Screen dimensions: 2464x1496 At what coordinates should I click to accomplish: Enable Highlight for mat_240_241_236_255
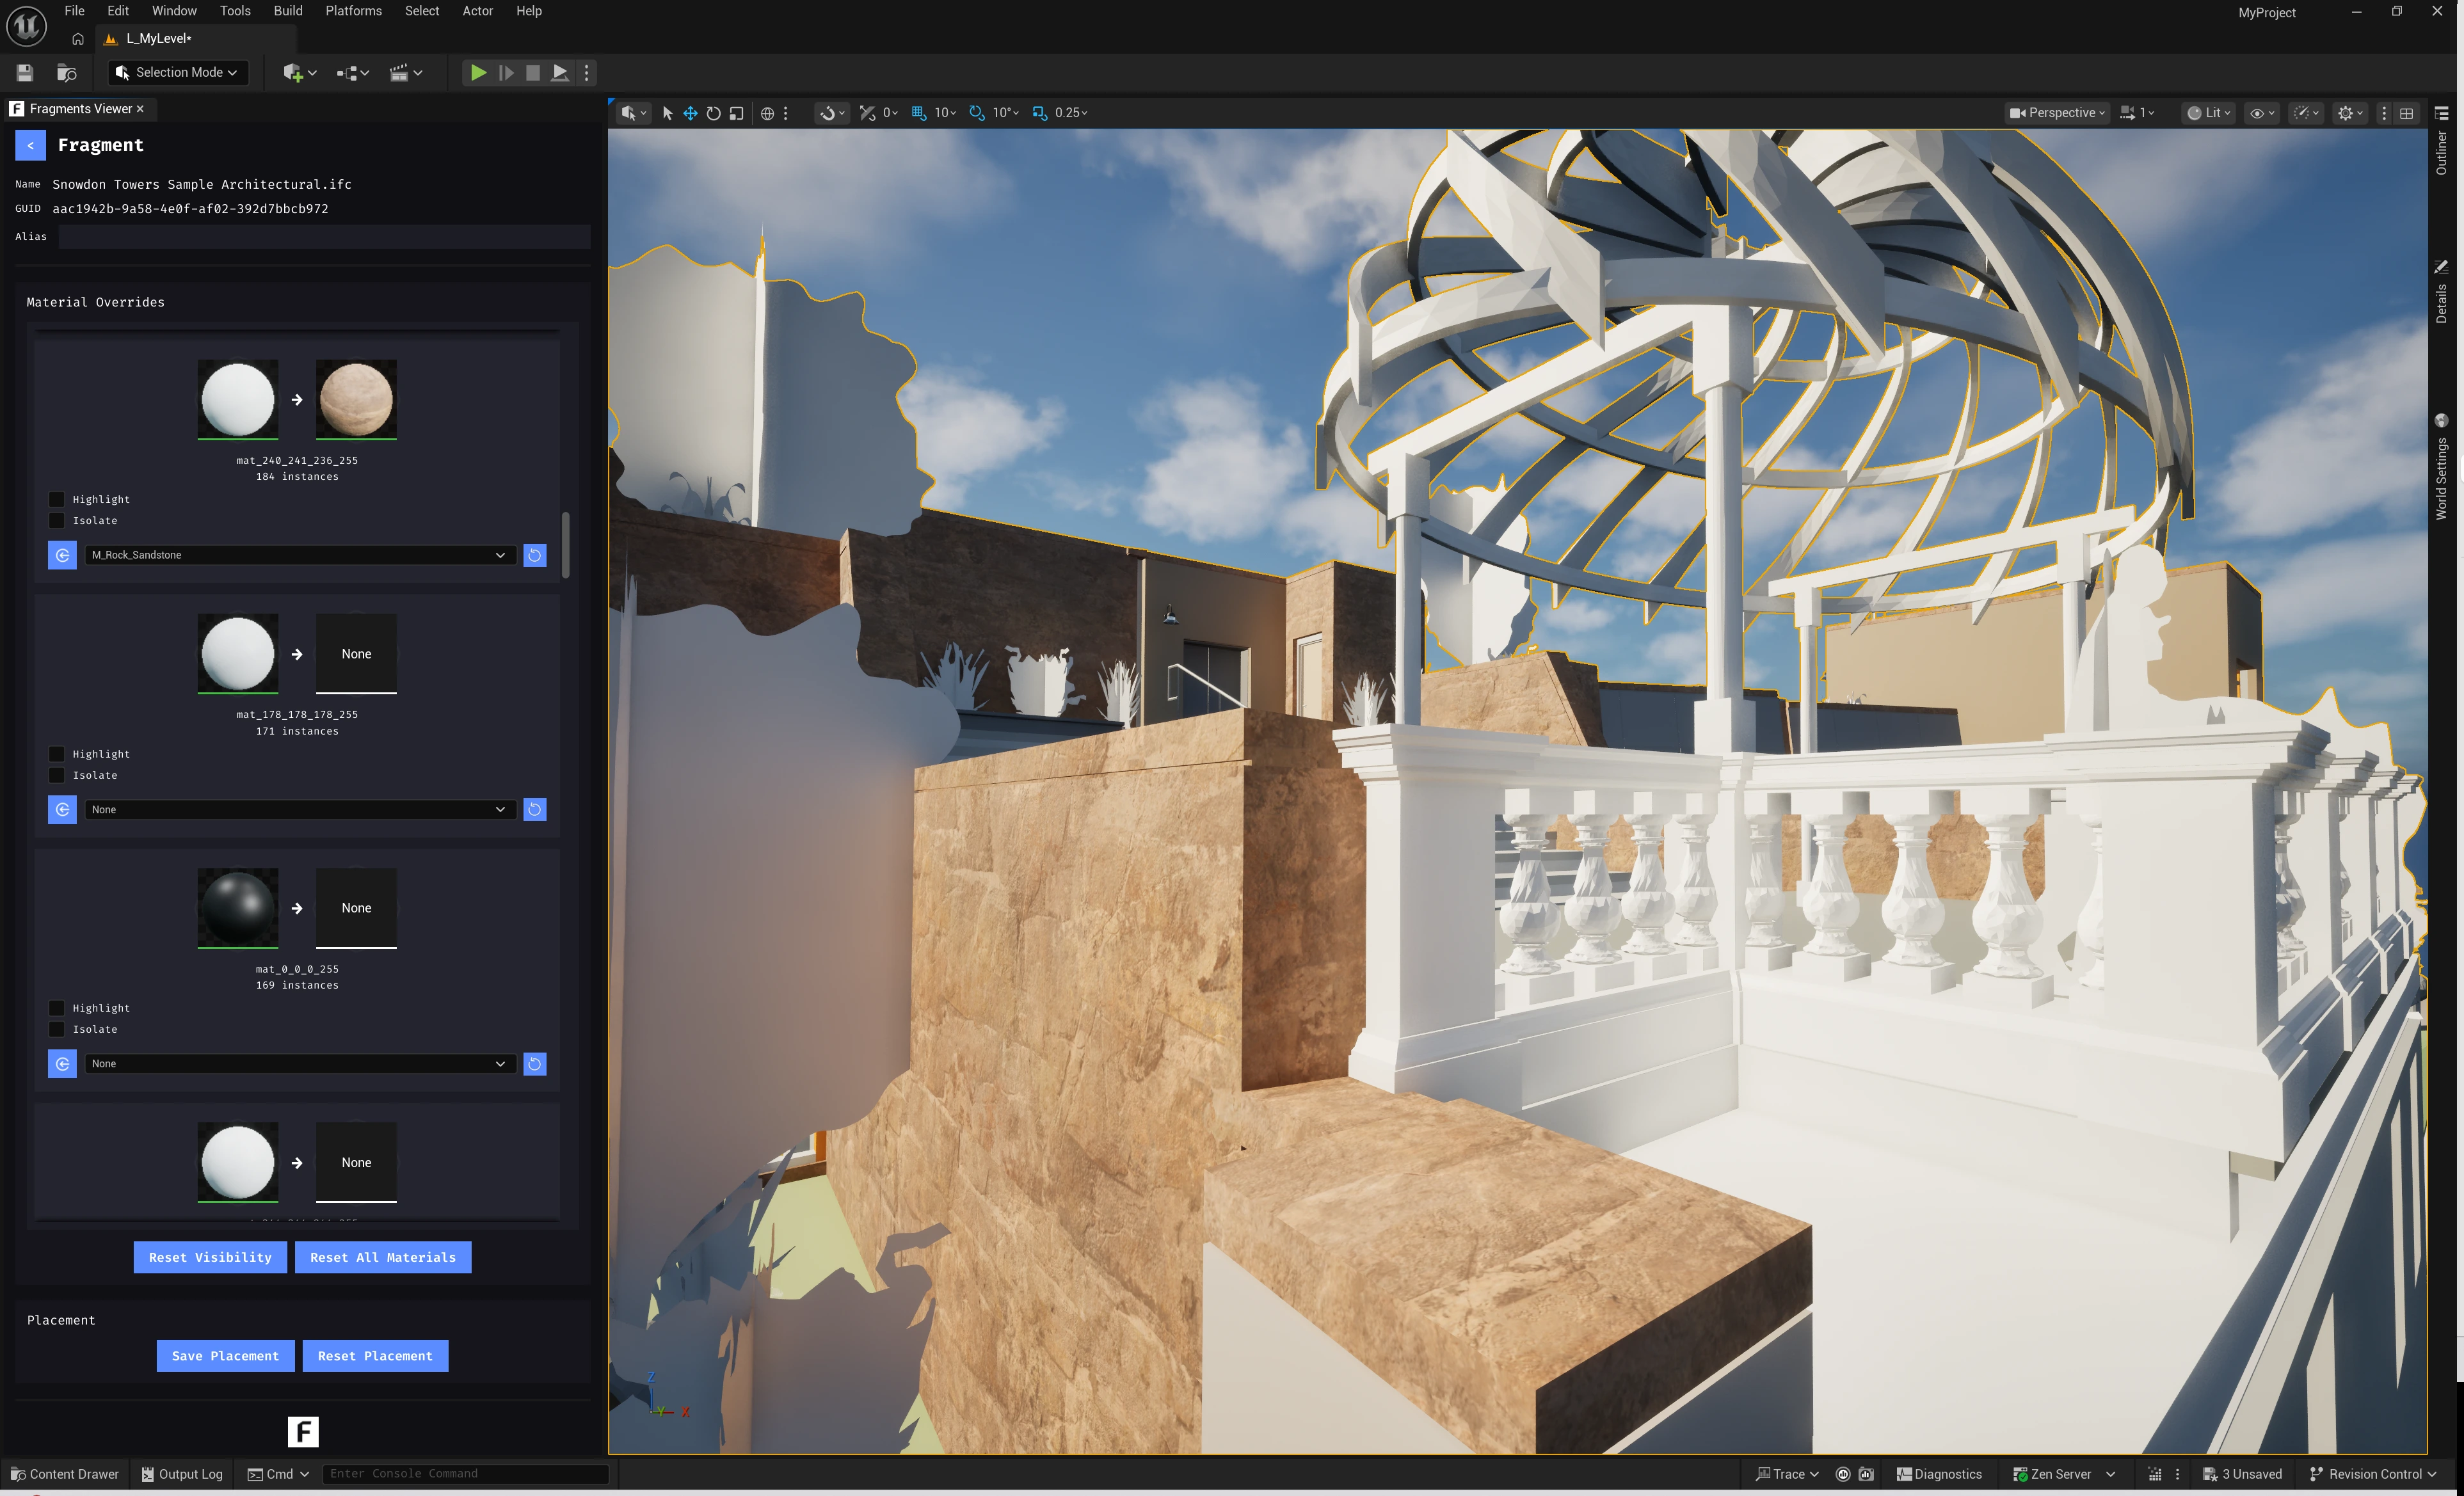coord(57,499)
